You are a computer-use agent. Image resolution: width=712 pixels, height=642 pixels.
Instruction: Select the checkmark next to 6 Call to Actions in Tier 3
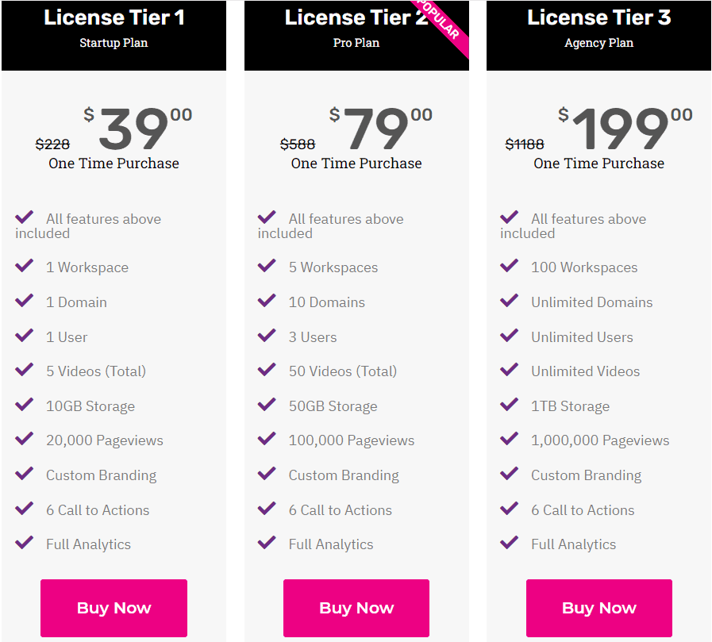[x=509, y=509]
